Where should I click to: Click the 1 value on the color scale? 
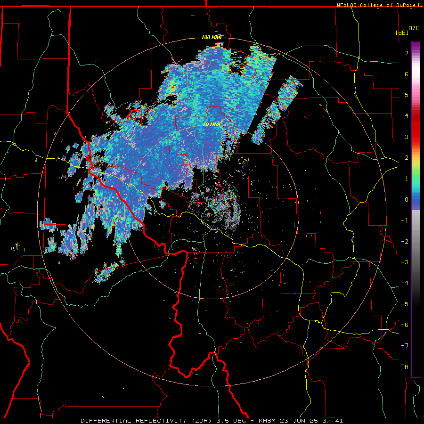pyautogui.click(x=407, y=179)
